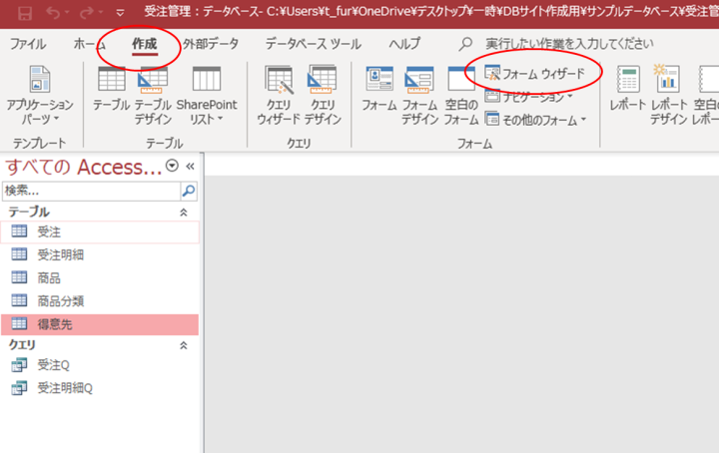Image resolution: width=719 pixels, height=453 pixels.
Task: Launch クエリウィザード (Query Wizard)
Action: [279, 90]
